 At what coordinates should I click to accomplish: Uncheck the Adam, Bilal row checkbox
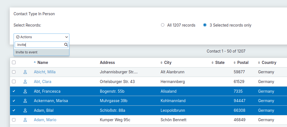[14, 110]
